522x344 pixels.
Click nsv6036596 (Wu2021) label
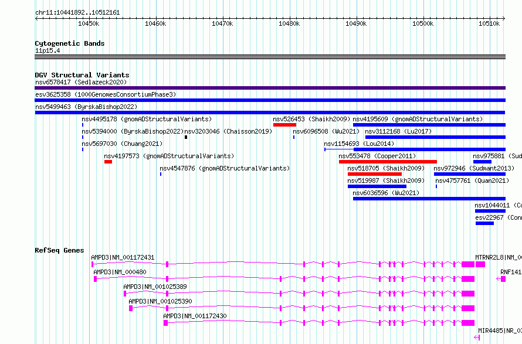[386, 193]
